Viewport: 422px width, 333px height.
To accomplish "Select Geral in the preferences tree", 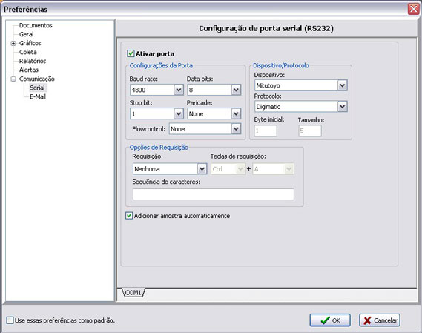I will tap(27, 34).
